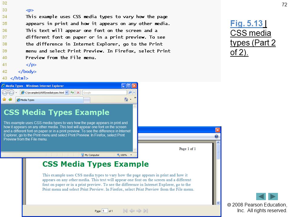
Task: Click the green heading in Print Preview page
Action: tap(95, 164)
